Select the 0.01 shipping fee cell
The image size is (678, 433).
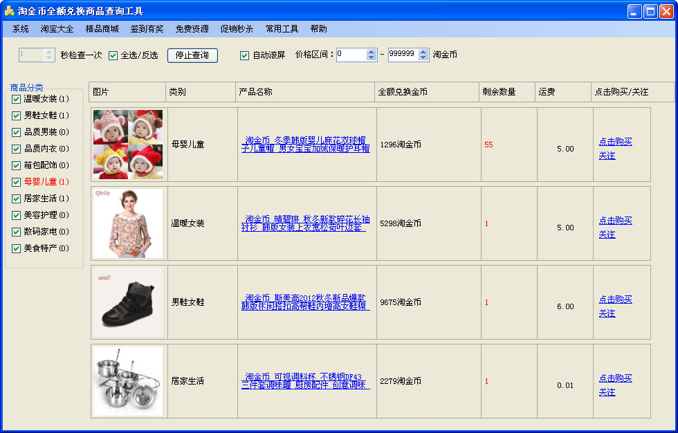(x=565, y=381)
